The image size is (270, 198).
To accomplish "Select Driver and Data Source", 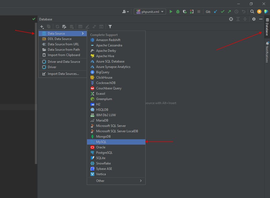I will [x=63, y=62].
